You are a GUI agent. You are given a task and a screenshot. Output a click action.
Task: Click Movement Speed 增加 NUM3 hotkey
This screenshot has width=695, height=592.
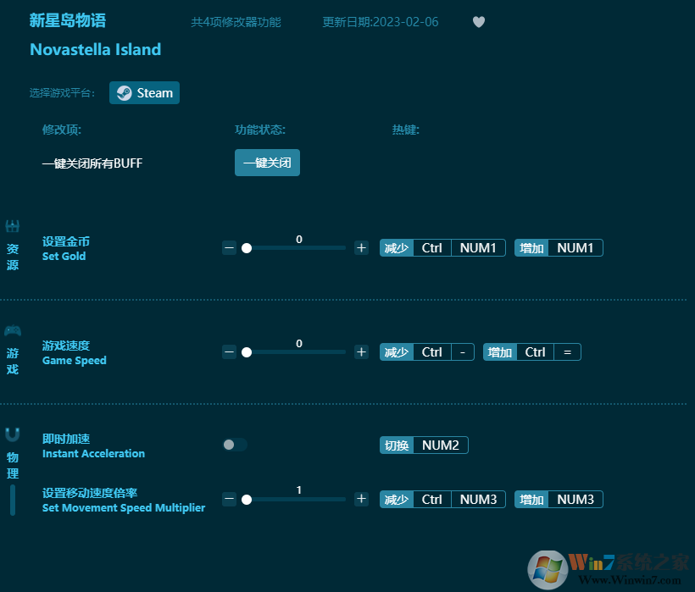(559, 500)
